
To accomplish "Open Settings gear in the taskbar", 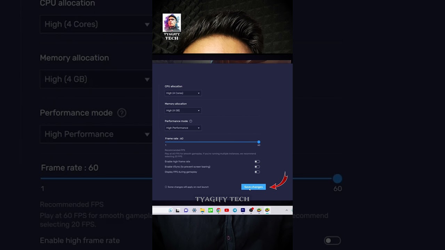I will [194, 210].
